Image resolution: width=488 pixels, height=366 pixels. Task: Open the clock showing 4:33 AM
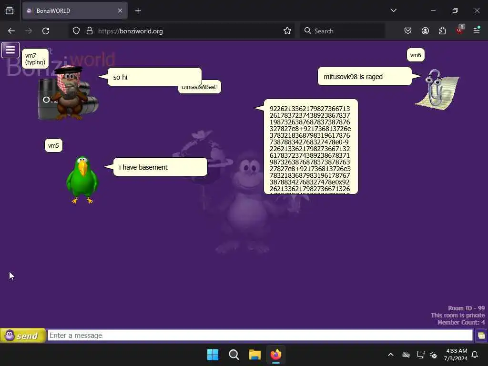coord(456,355)
